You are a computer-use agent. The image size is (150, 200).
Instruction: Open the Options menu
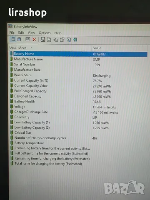click(45, 33)
